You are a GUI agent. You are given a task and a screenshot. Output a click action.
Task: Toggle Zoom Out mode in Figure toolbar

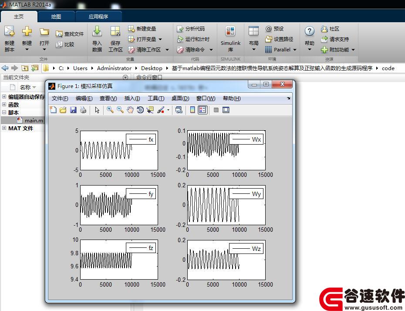120,110
